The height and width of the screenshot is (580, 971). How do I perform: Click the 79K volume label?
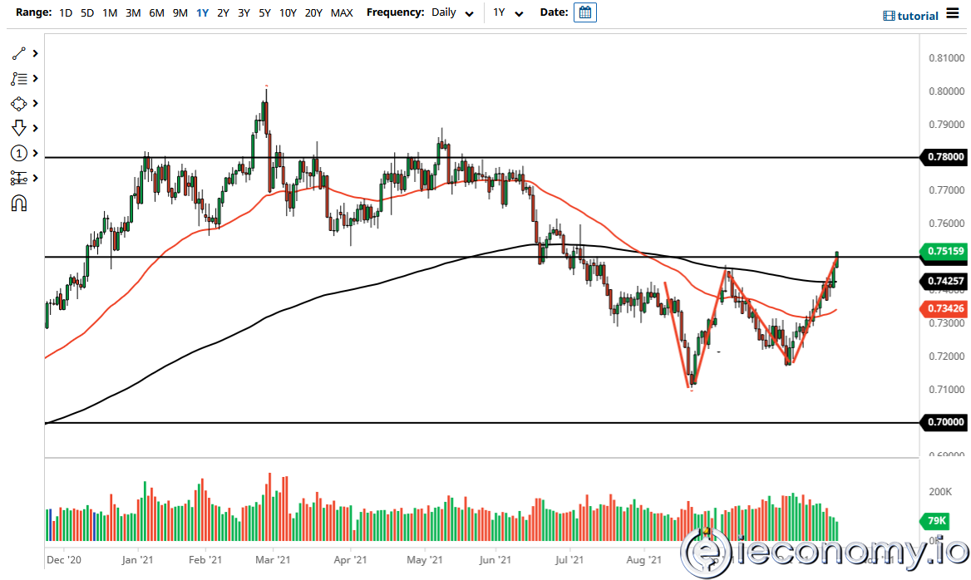click(934, 521)
